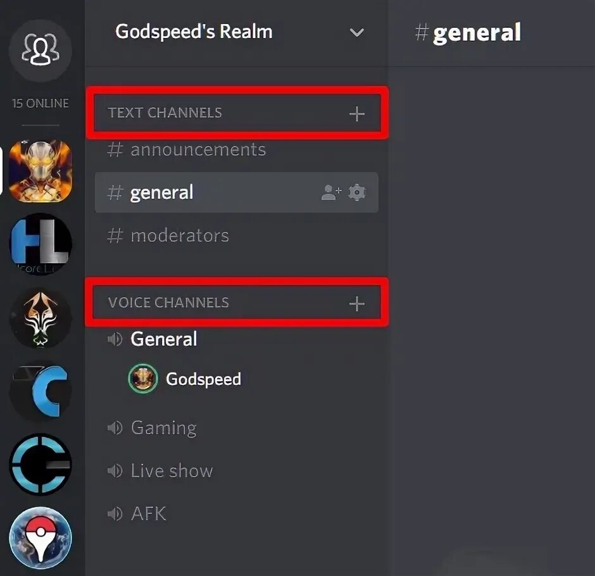
Task: Switch to the HL server icon
Action: [x=41, y=244]
